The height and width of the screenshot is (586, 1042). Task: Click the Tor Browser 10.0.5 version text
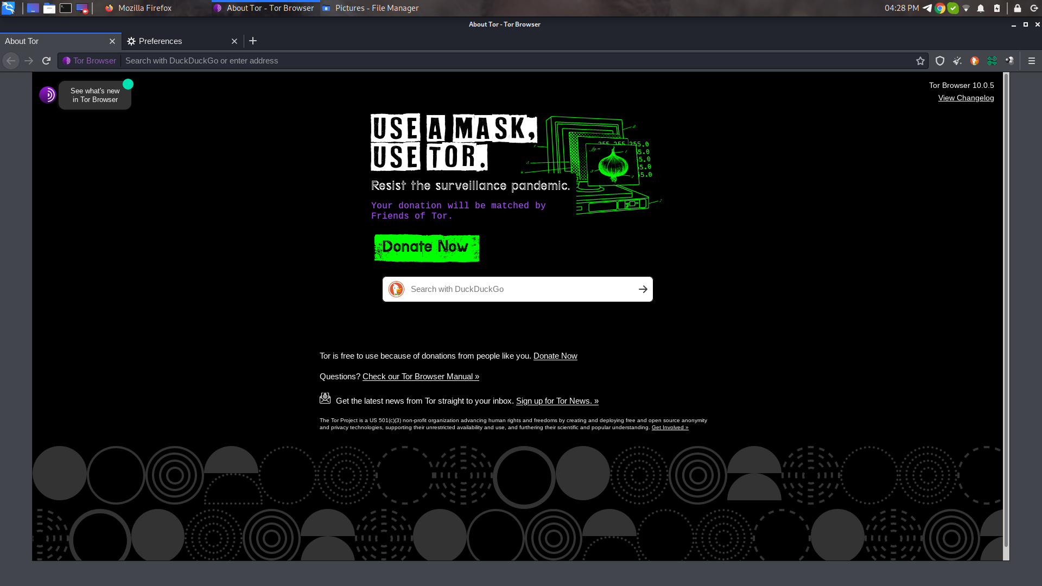pos(961,85)
